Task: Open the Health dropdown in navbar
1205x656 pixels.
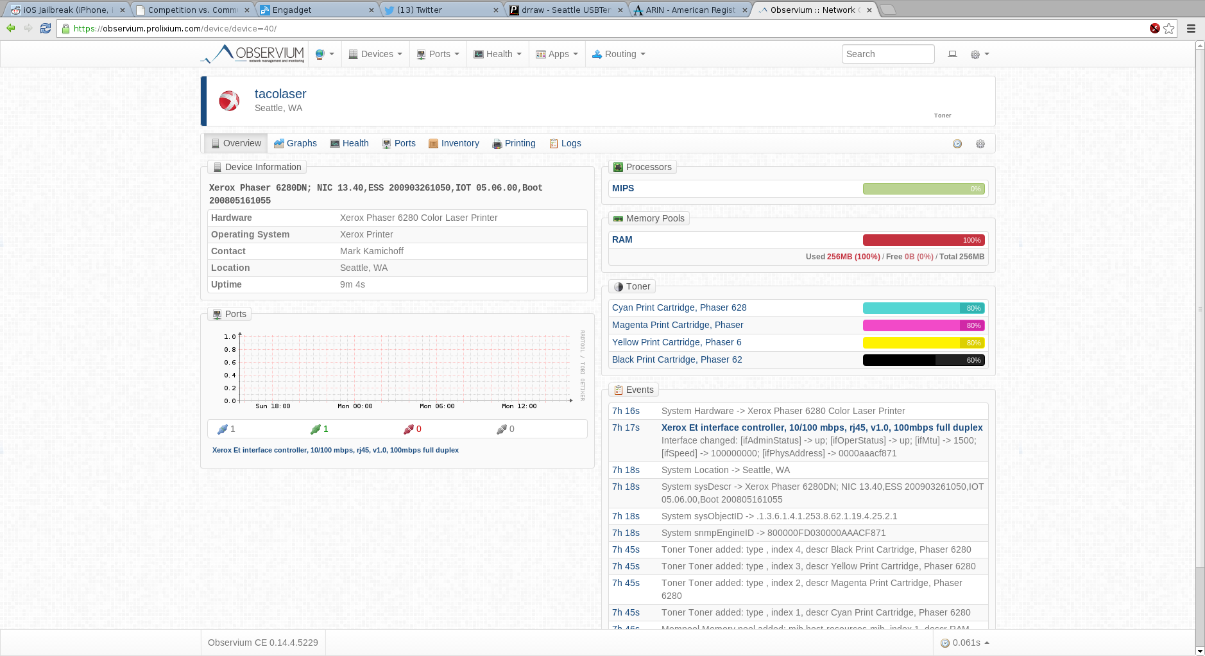Action: tap(497, 55)
